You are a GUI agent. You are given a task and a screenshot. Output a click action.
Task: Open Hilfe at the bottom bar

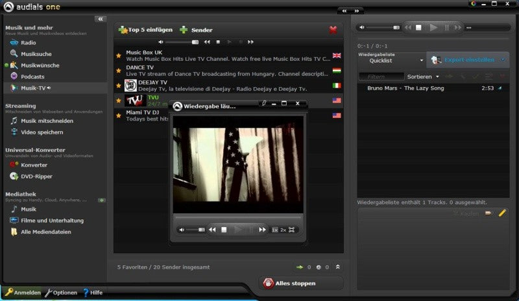[93, 293]
